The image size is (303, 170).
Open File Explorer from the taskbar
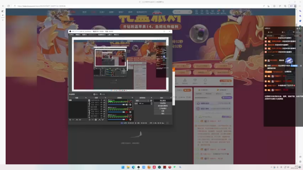point(128,167)
